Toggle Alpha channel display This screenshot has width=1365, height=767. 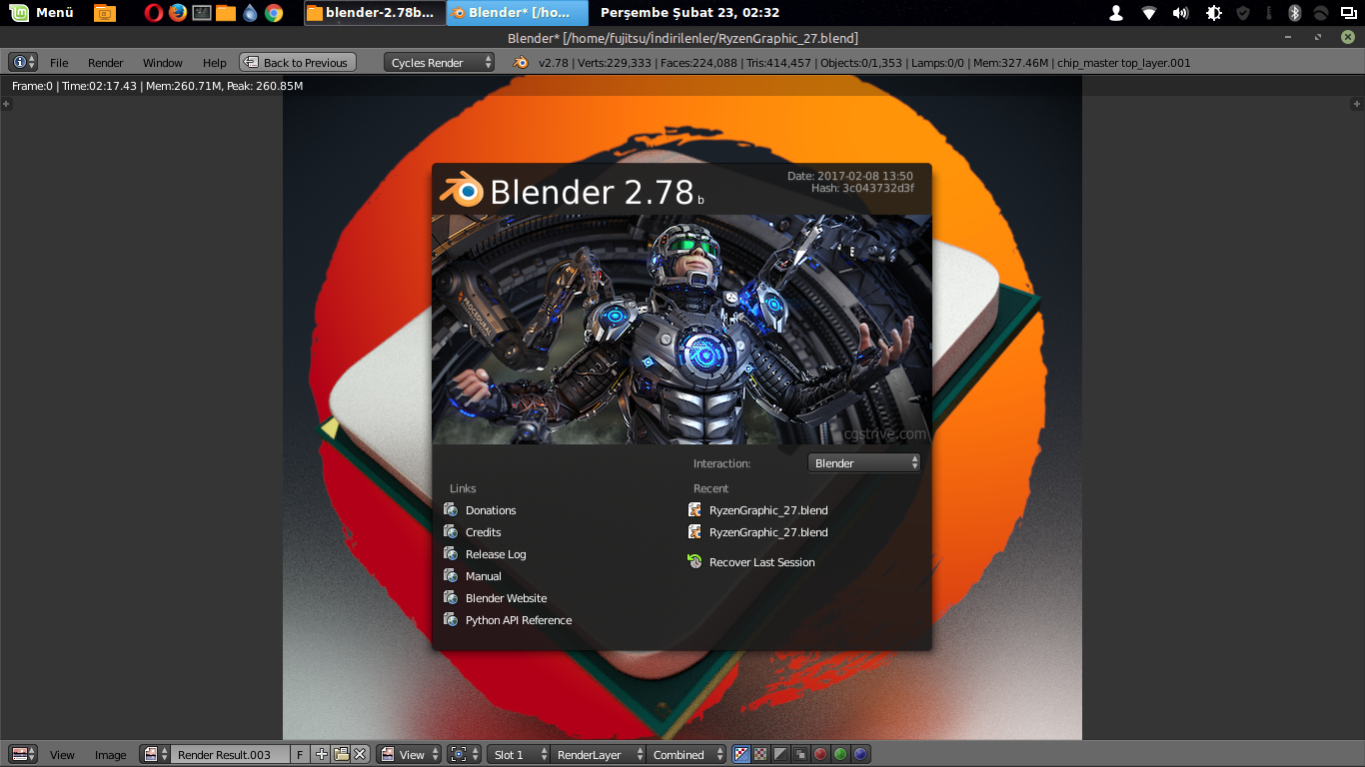coord(780,754)
